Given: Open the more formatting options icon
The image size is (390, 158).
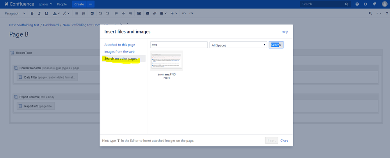Looking at the screenshot, I should click(x=64, y=13).
